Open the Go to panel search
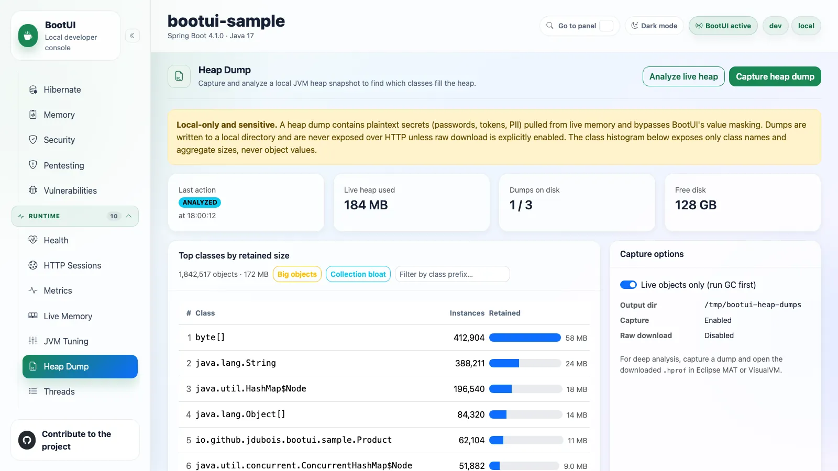The image size is (838, 471). coord(580,26)
